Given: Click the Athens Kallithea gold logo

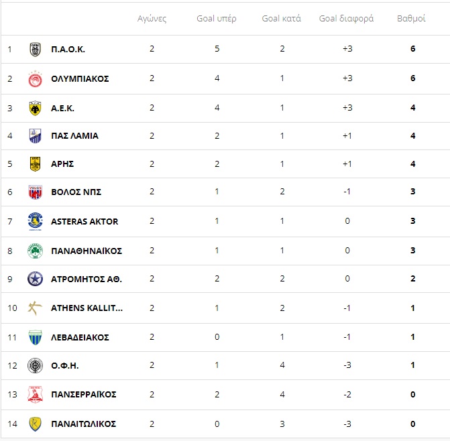Looking at the screenshot, I should 35,308.
